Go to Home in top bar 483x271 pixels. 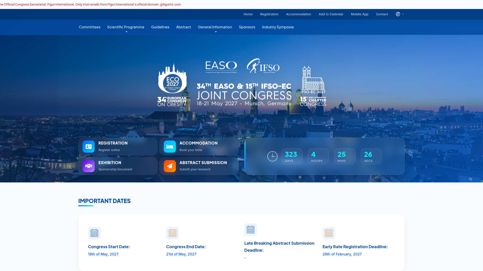point(248,14)
